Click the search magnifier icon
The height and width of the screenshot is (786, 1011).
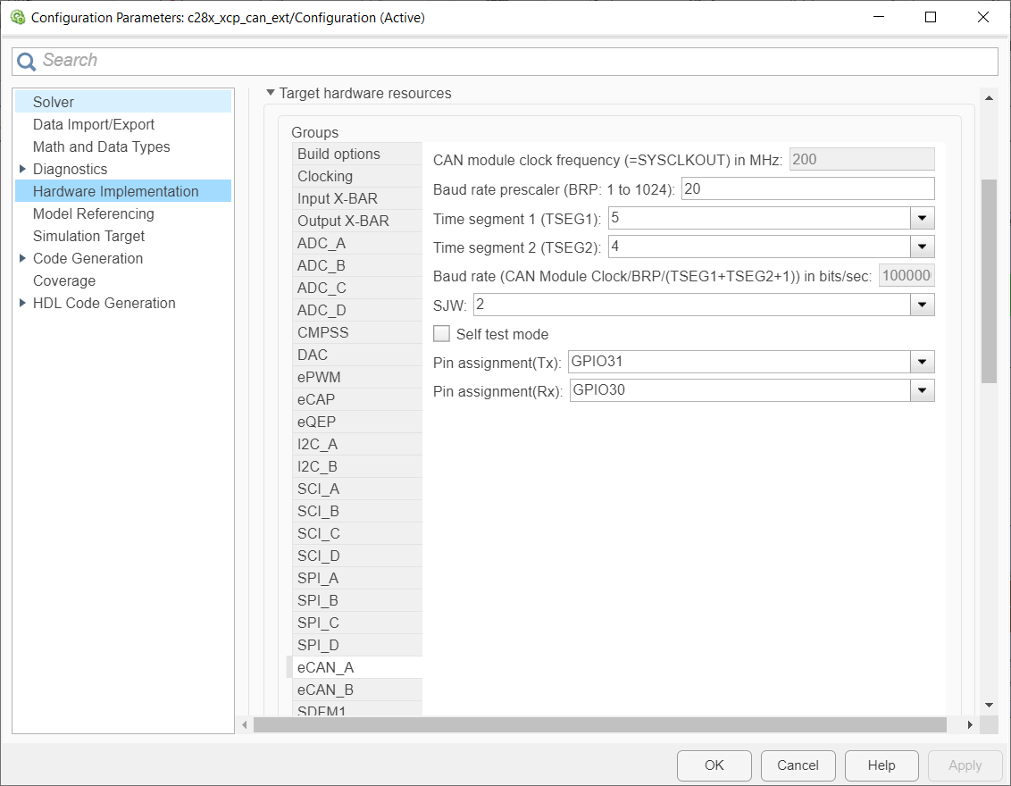26,61
